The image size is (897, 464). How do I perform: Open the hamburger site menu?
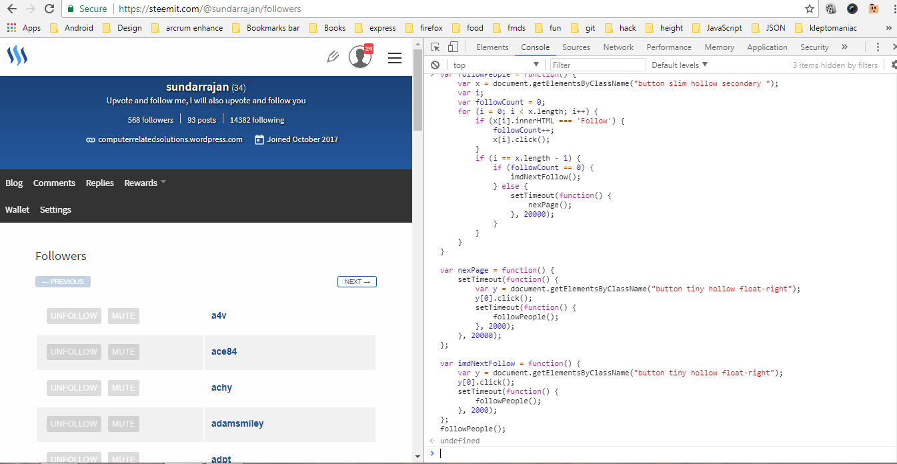(x=395, y=58)
